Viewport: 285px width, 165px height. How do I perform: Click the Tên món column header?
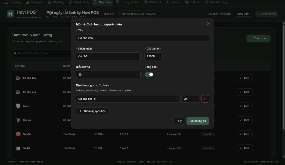20,66
